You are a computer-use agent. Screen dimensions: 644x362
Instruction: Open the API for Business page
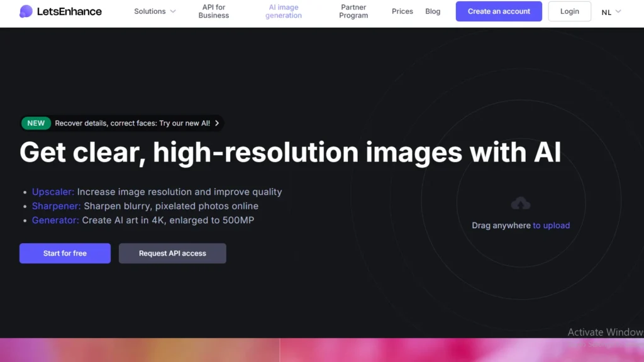coord(214,11)
